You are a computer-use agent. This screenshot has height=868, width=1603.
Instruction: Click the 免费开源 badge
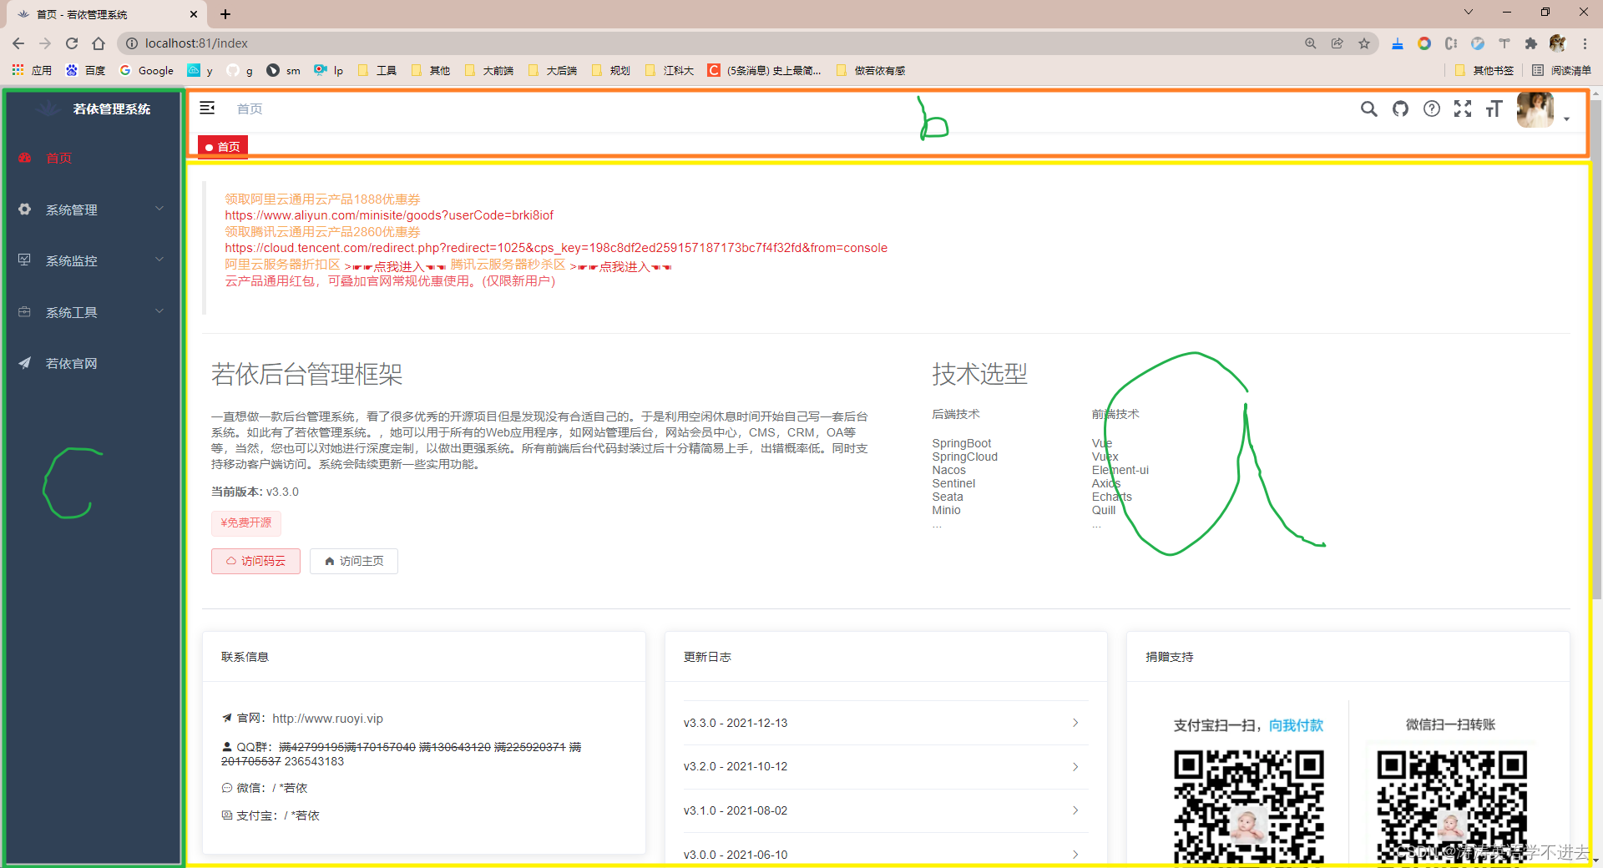point(245,523)
